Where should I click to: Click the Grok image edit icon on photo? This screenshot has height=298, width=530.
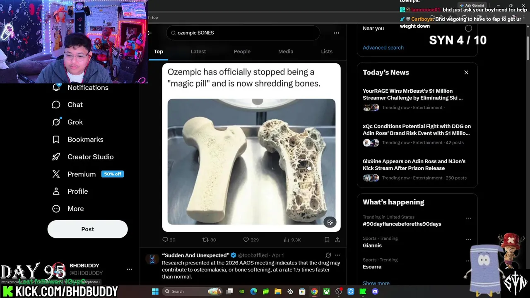[330, 222]
